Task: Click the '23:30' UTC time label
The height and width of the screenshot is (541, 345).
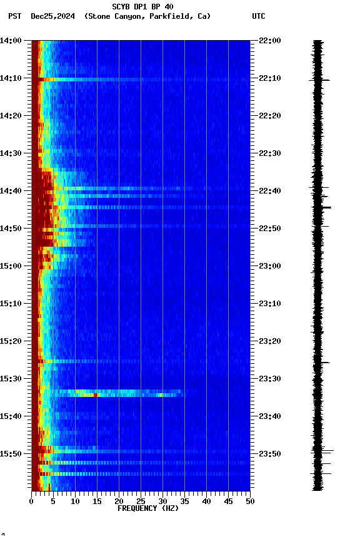Action: (x=270, y=379)
